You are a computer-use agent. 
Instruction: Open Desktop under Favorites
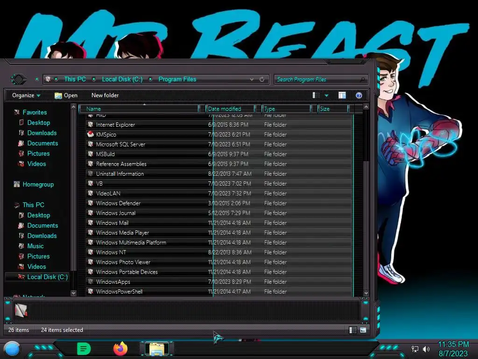(38, 123)
